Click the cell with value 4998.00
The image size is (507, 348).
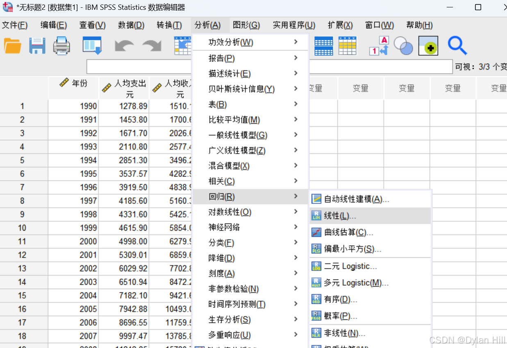(x=124, y=241)
